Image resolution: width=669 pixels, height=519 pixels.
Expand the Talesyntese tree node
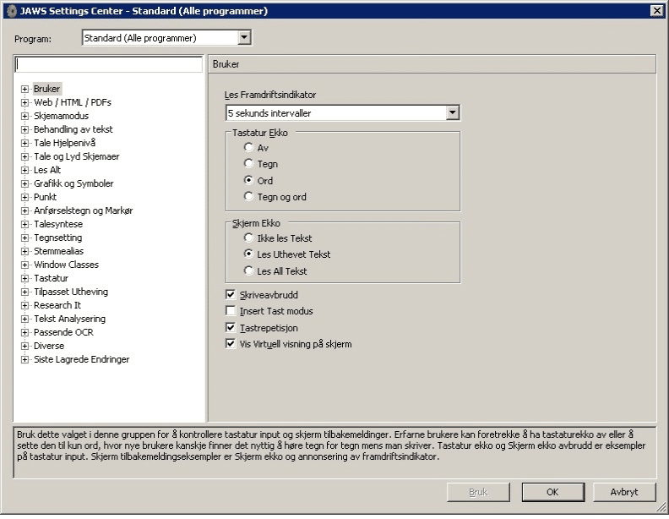(25, 224)
